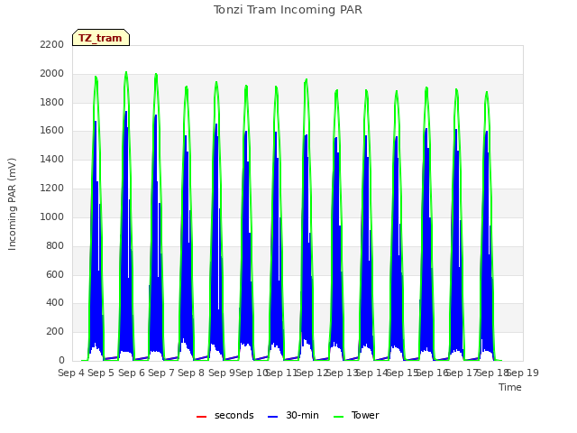Click the 2000 y-axis tick label
The width and height of the screenshot is (577, 433).
[52, 74]
